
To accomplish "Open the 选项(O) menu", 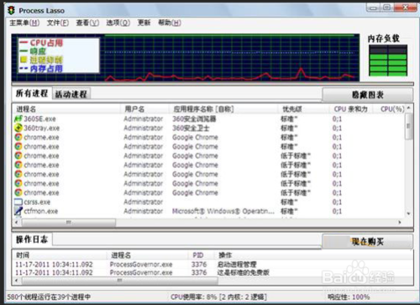I will pos(118,23).
